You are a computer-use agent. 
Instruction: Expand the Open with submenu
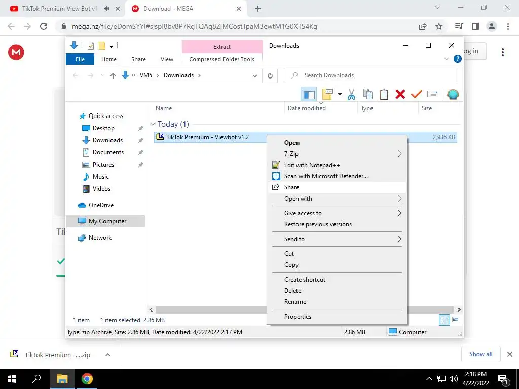click(337, 199)
